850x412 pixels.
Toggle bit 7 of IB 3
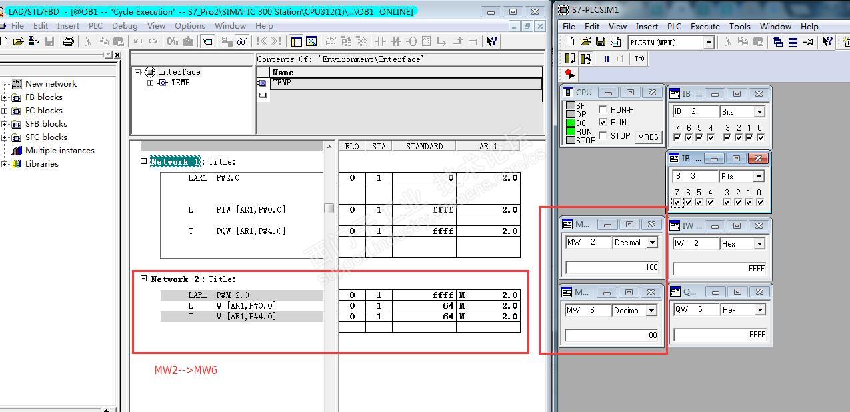pyautogui.click(x=677, y=202)
